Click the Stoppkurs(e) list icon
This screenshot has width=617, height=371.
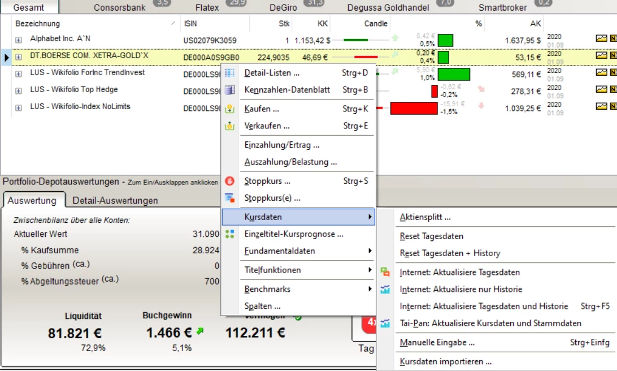click(230, 198)
